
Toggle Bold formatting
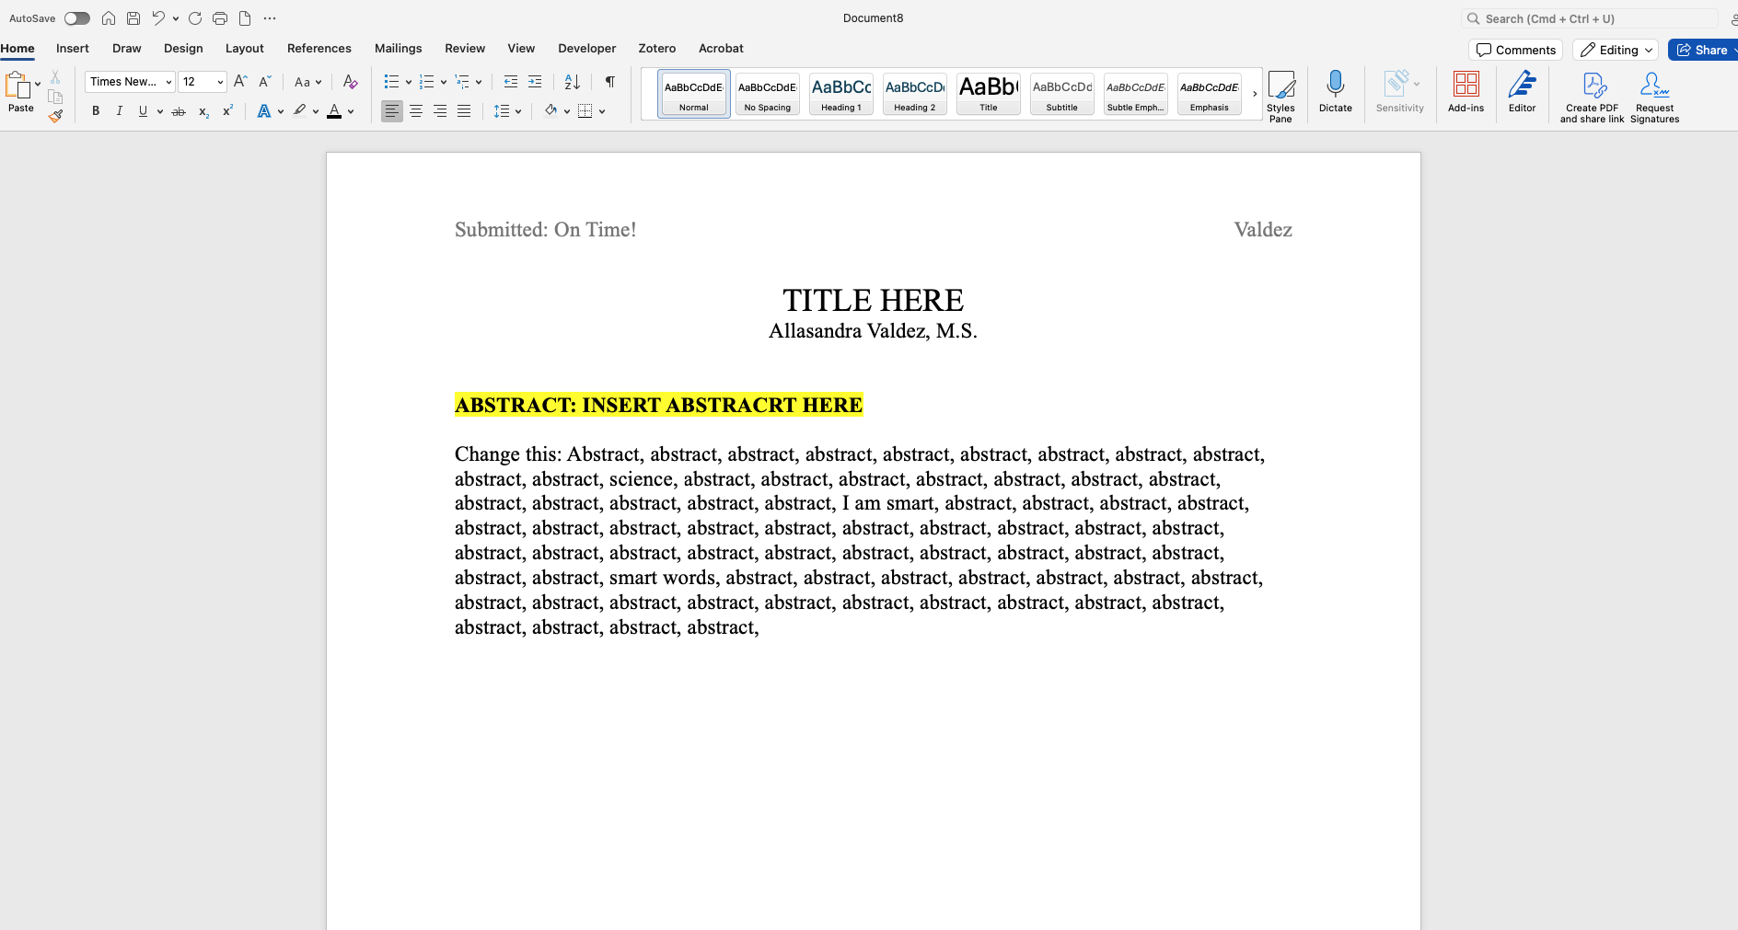click(x=96, y=111)
